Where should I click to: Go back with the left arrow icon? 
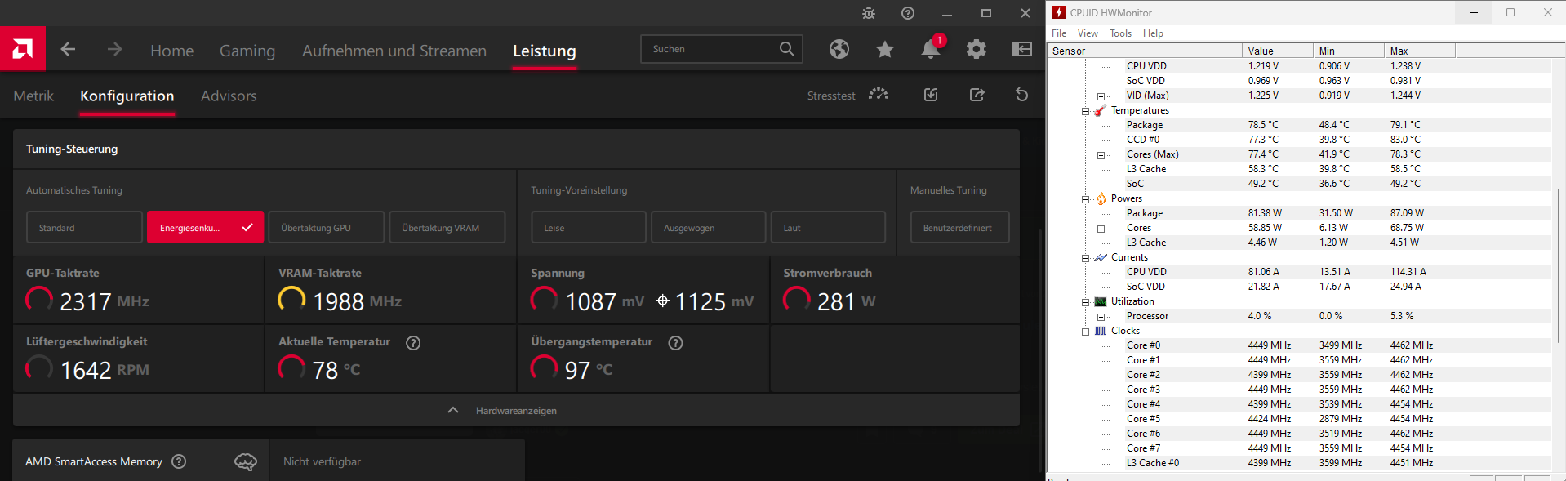[68, 50]
